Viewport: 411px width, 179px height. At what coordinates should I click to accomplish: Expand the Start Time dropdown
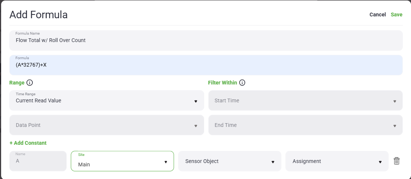point(305,100)
